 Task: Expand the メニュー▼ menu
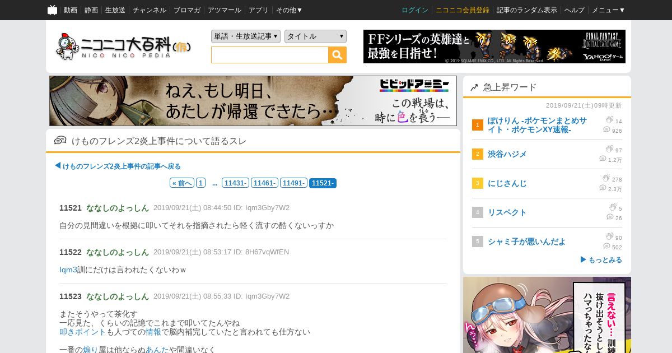click(608, 10)
